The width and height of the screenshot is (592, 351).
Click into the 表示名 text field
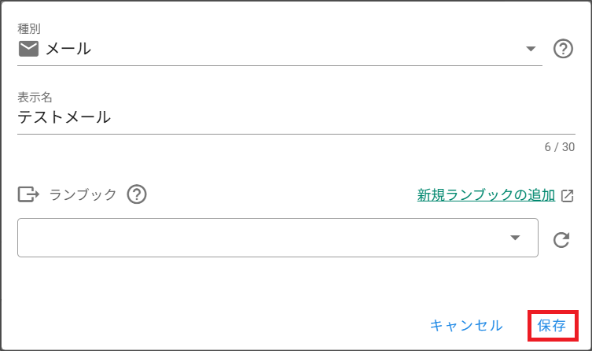(296, 117)
